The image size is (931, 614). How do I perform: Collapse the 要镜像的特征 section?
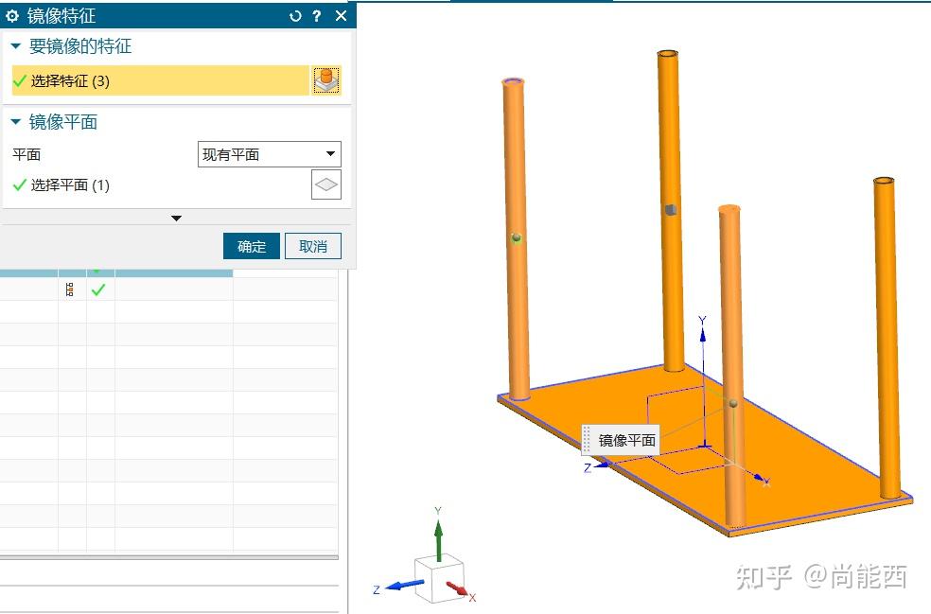click(x=13, y=44)
